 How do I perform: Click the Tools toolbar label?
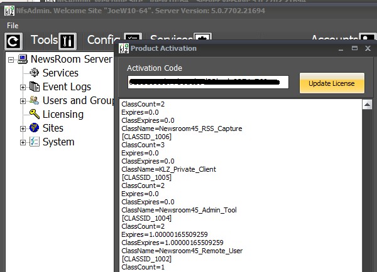44,40
